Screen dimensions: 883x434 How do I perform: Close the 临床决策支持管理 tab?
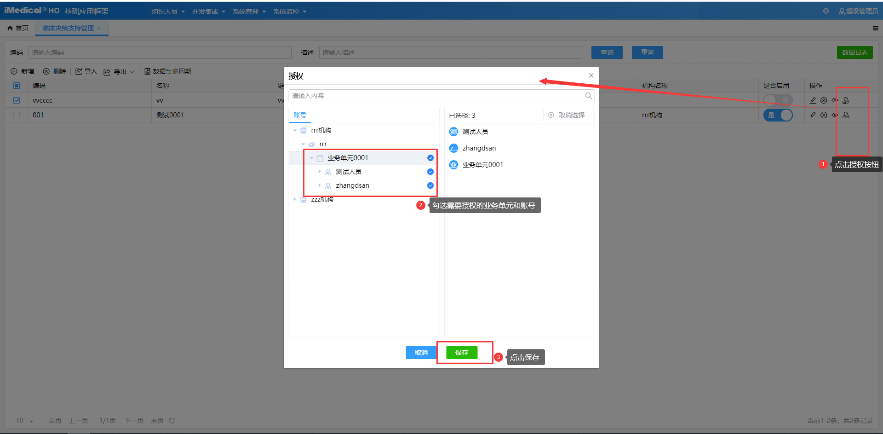99,29
